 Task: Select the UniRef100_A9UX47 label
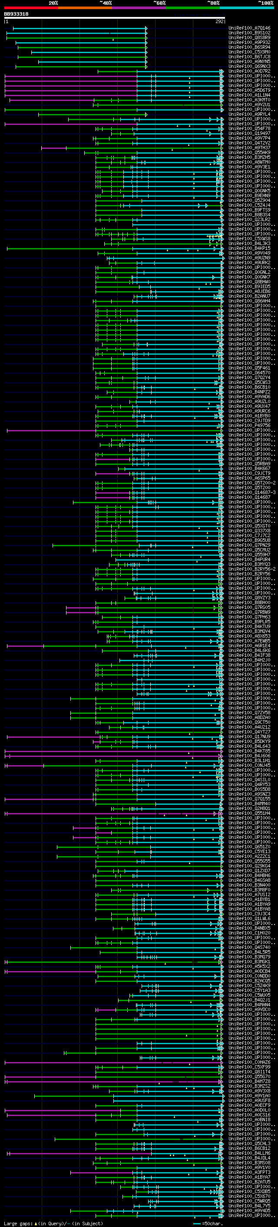249,406
